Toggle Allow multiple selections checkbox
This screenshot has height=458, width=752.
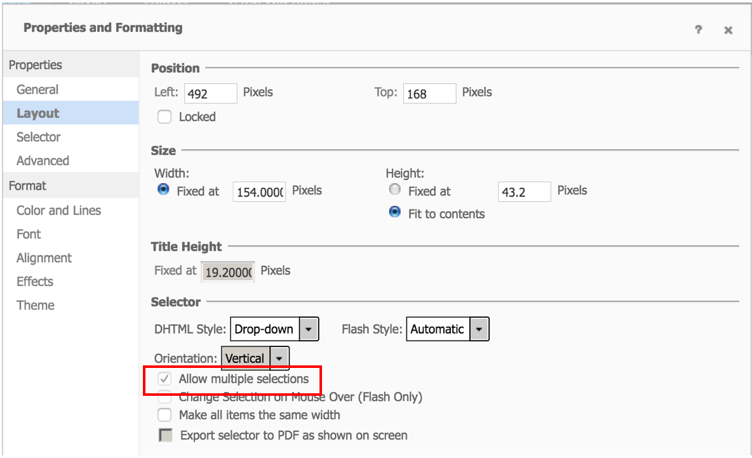164,379
